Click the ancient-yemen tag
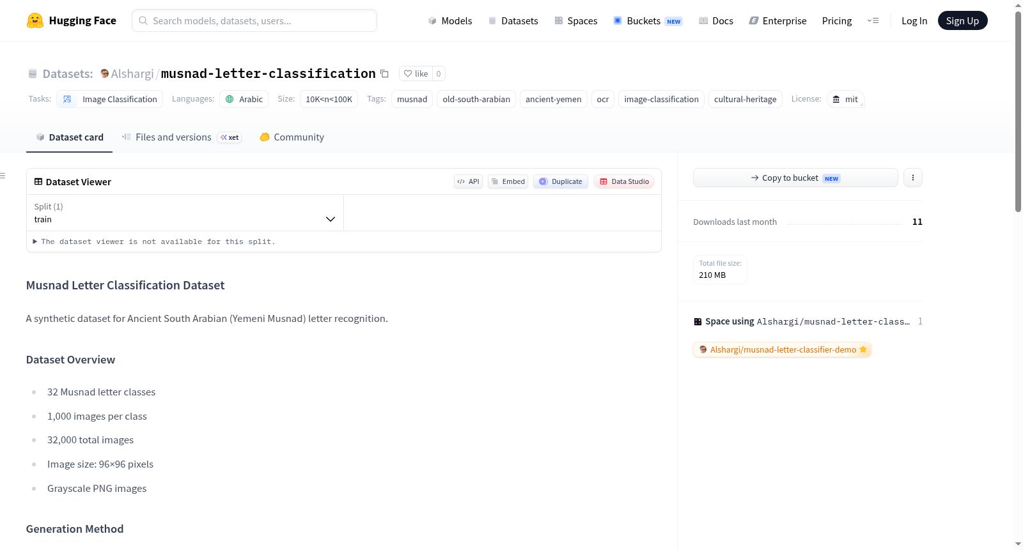The height and width of the screenshot is (550, 1023). click(554, 99)
